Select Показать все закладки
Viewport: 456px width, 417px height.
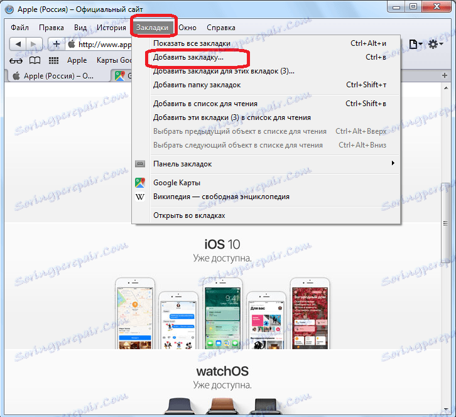[x=266, y=43]
